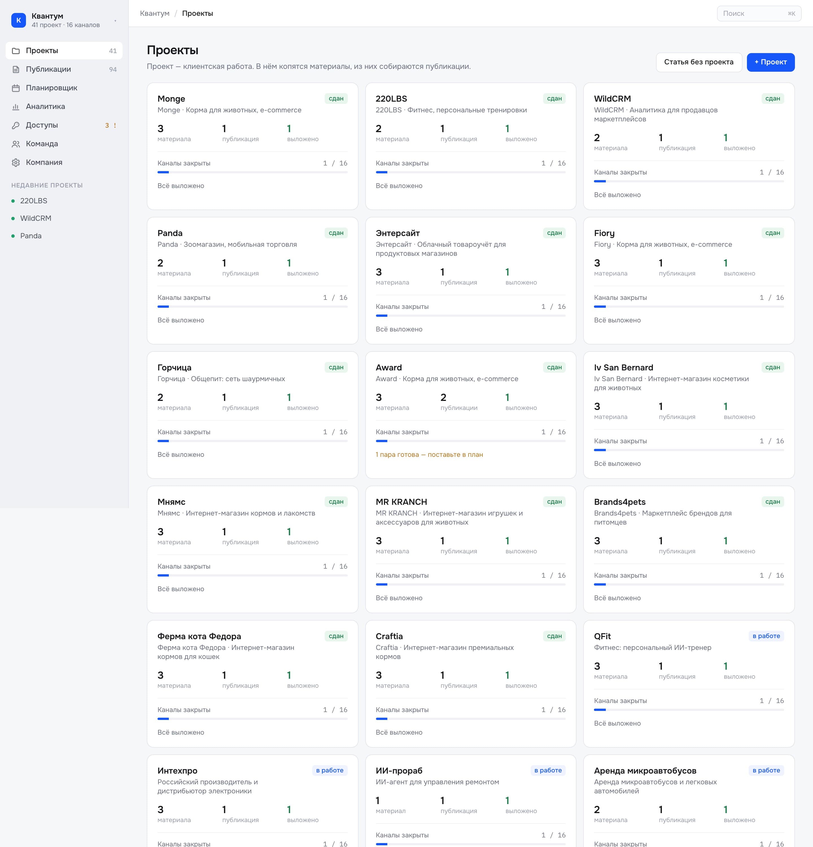Image resolution: width=813 pixels, height=847 pixels.
Task: Open the Аренда микроавтобусов card title
Action: (645, 771)
